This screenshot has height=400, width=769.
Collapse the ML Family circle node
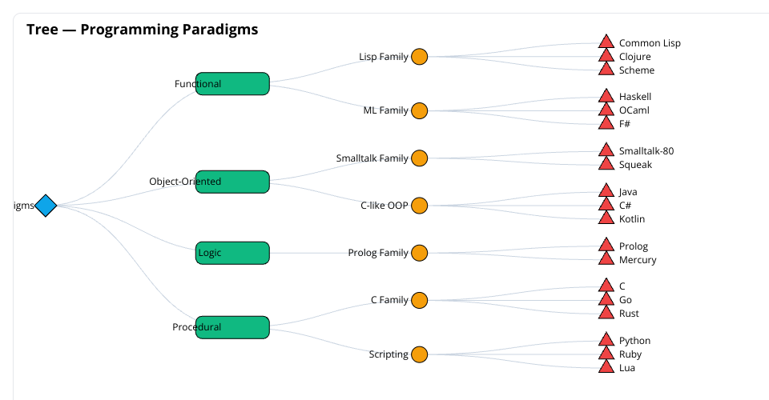click(419, 110)
